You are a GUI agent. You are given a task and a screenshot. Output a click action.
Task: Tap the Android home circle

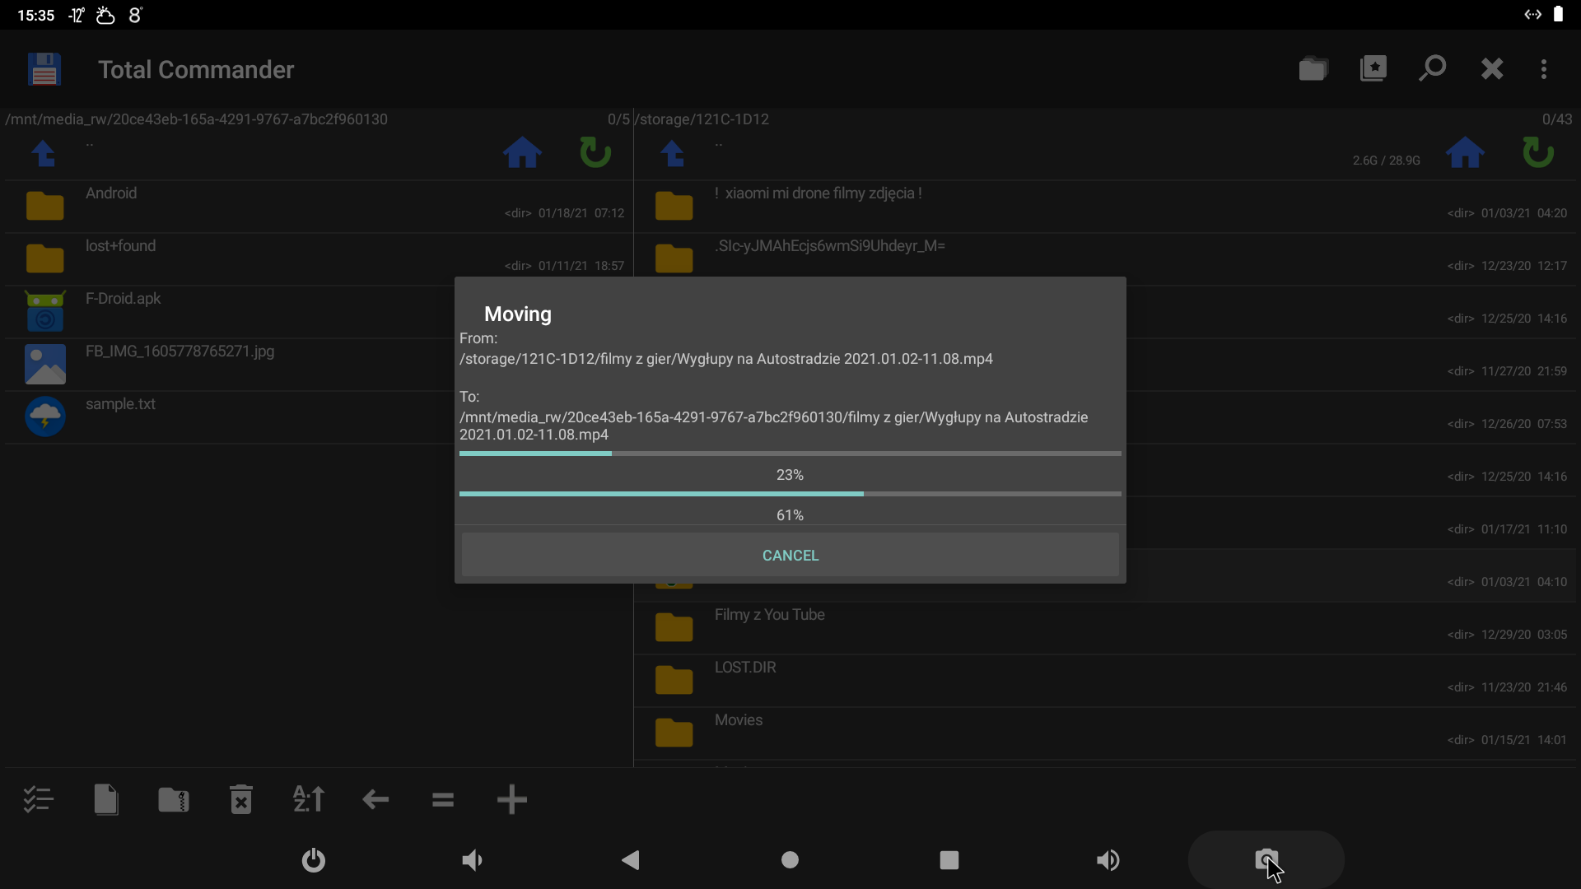tap(790, 860)
